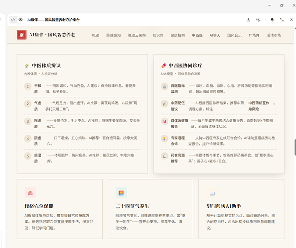Open 终端感知 navigation item

coord(114,35)
